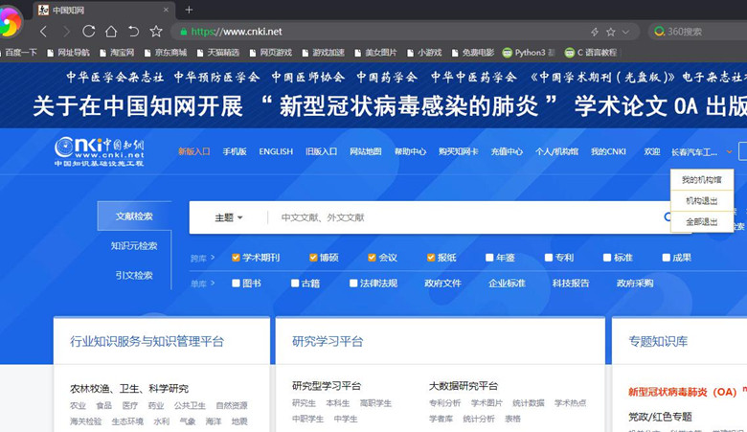Open the browser profile avatar icon
This screenshot has height=432, width=747.
click(x=10, y=22)
